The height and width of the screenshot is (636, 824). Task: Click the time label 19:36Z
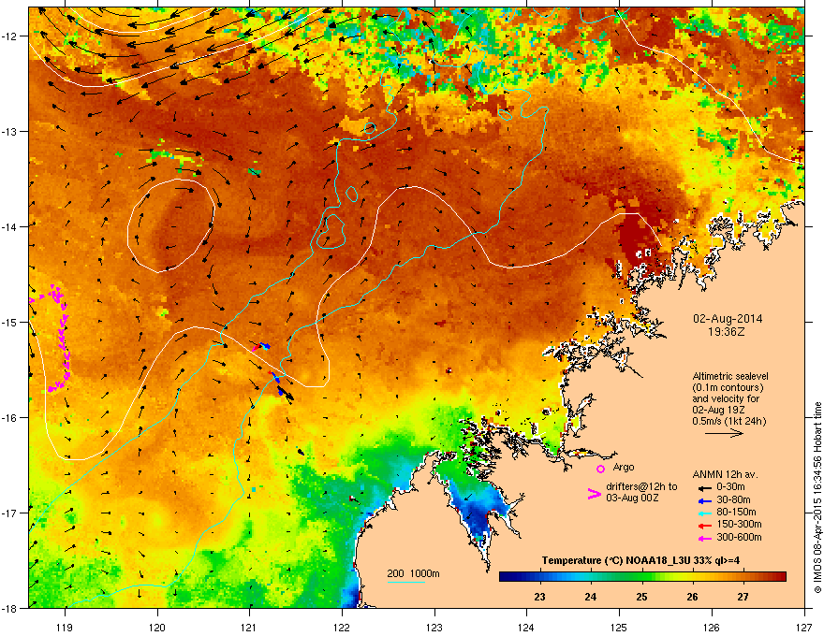(727, 332)
